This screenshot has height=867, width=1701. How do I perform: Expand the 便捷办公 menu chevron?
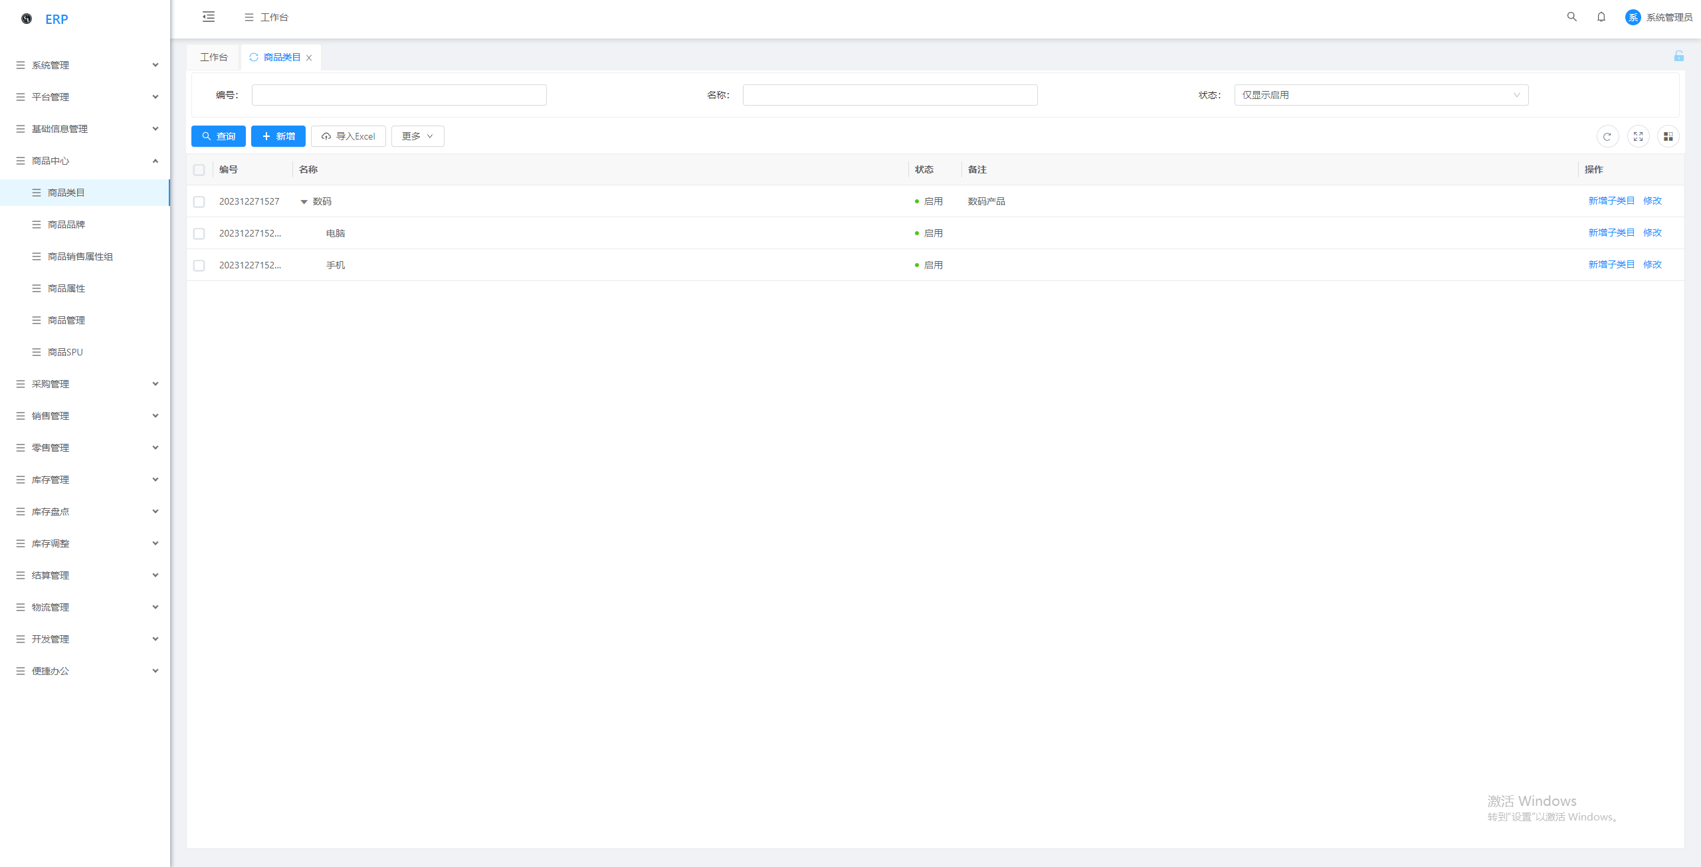[x=155, y=671]
